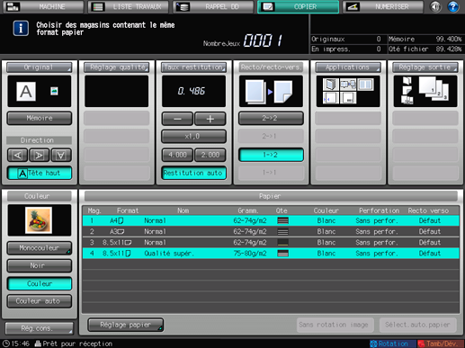Click the Papier panel header

point(271,196)
